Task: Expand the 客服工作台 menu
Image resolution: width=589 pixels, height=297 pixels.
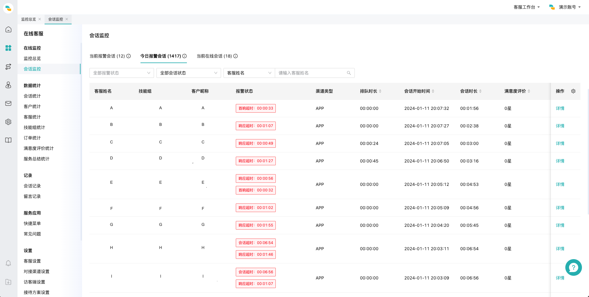Action: pos(527,7)
